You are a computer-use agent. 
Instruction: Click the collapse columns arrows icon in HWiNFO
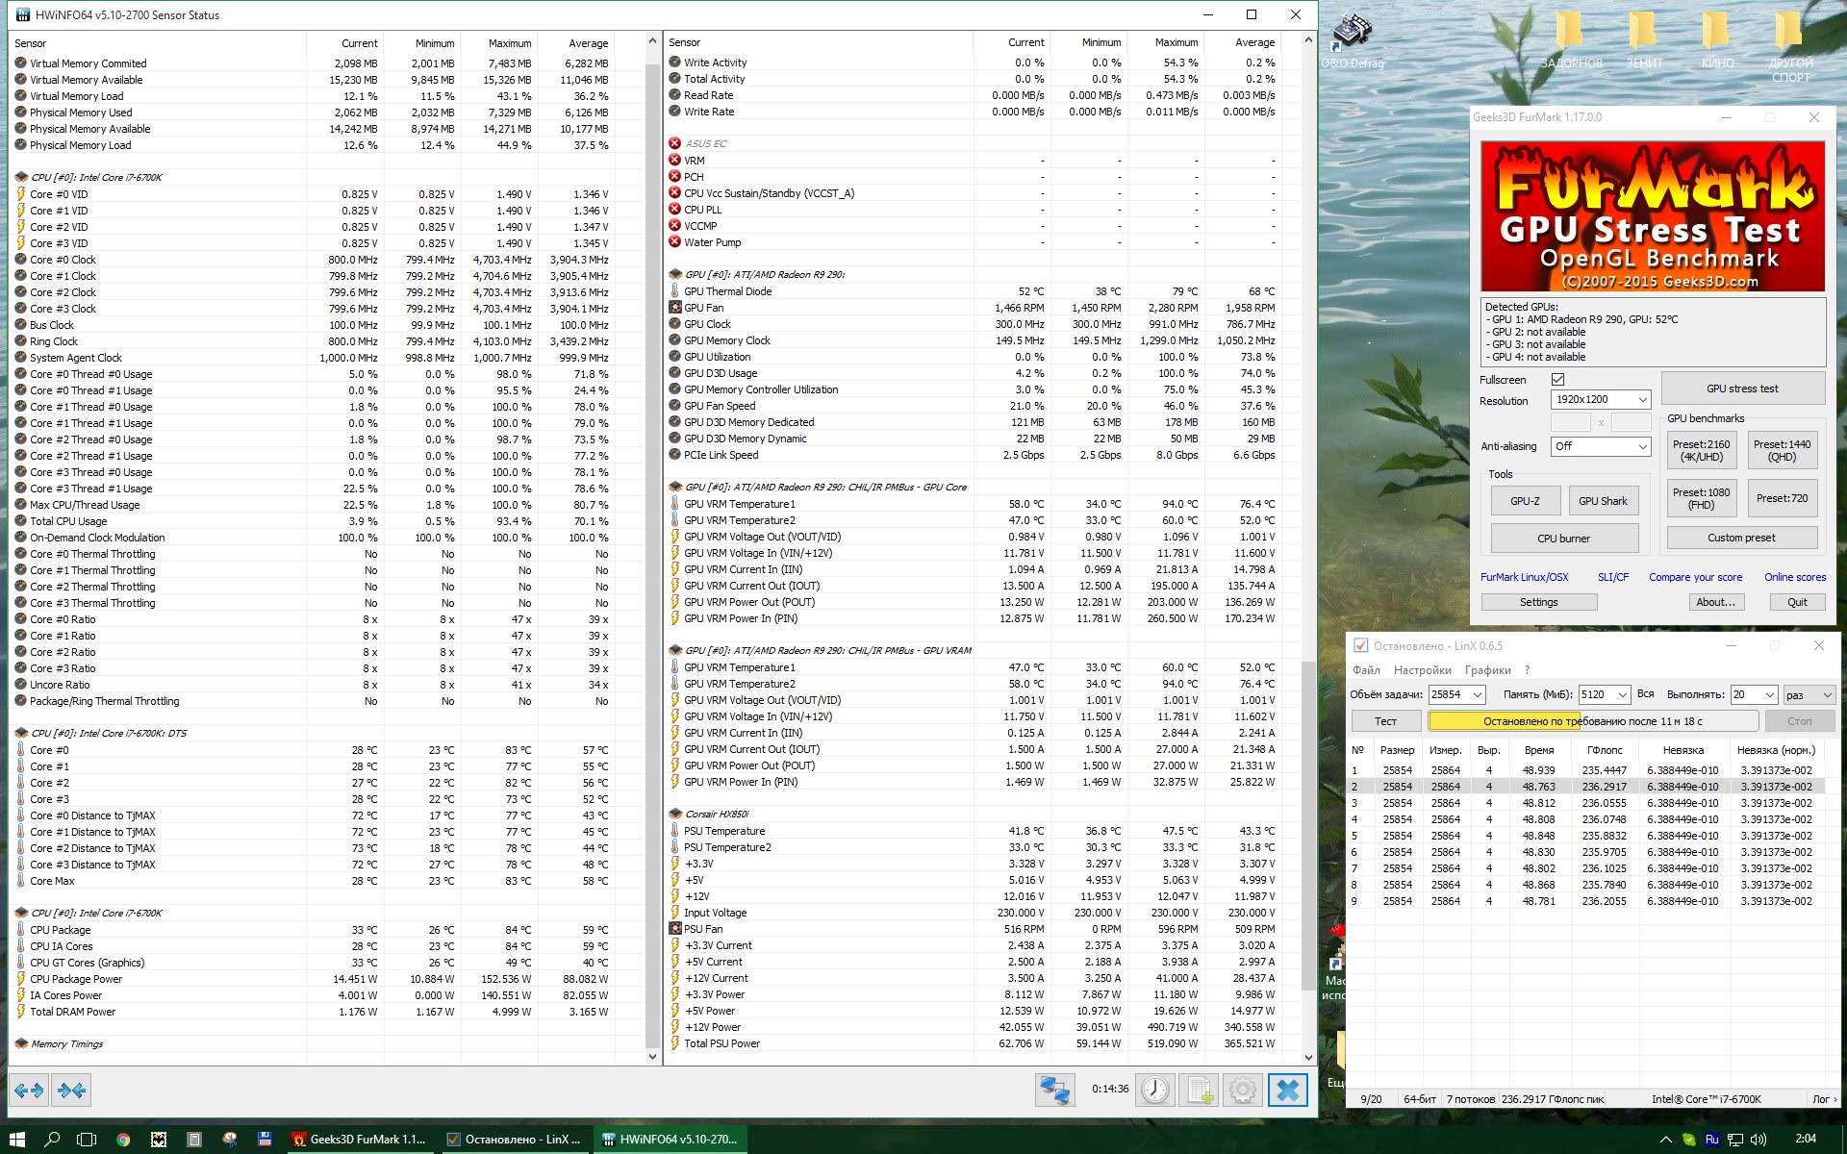(x=71, y=1090)
